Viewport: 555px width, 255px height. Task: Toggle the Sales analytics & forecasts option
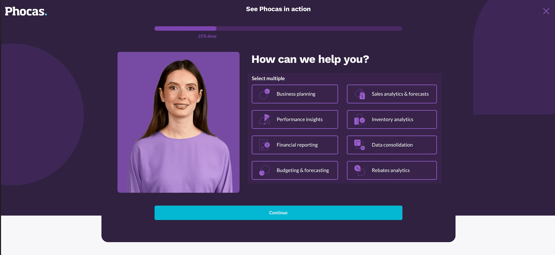click(392, 94)
